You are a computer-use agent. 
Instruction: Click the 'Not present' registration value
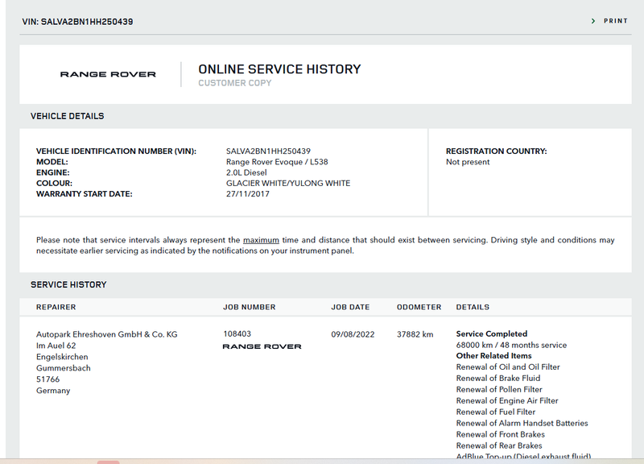(468, 162)
